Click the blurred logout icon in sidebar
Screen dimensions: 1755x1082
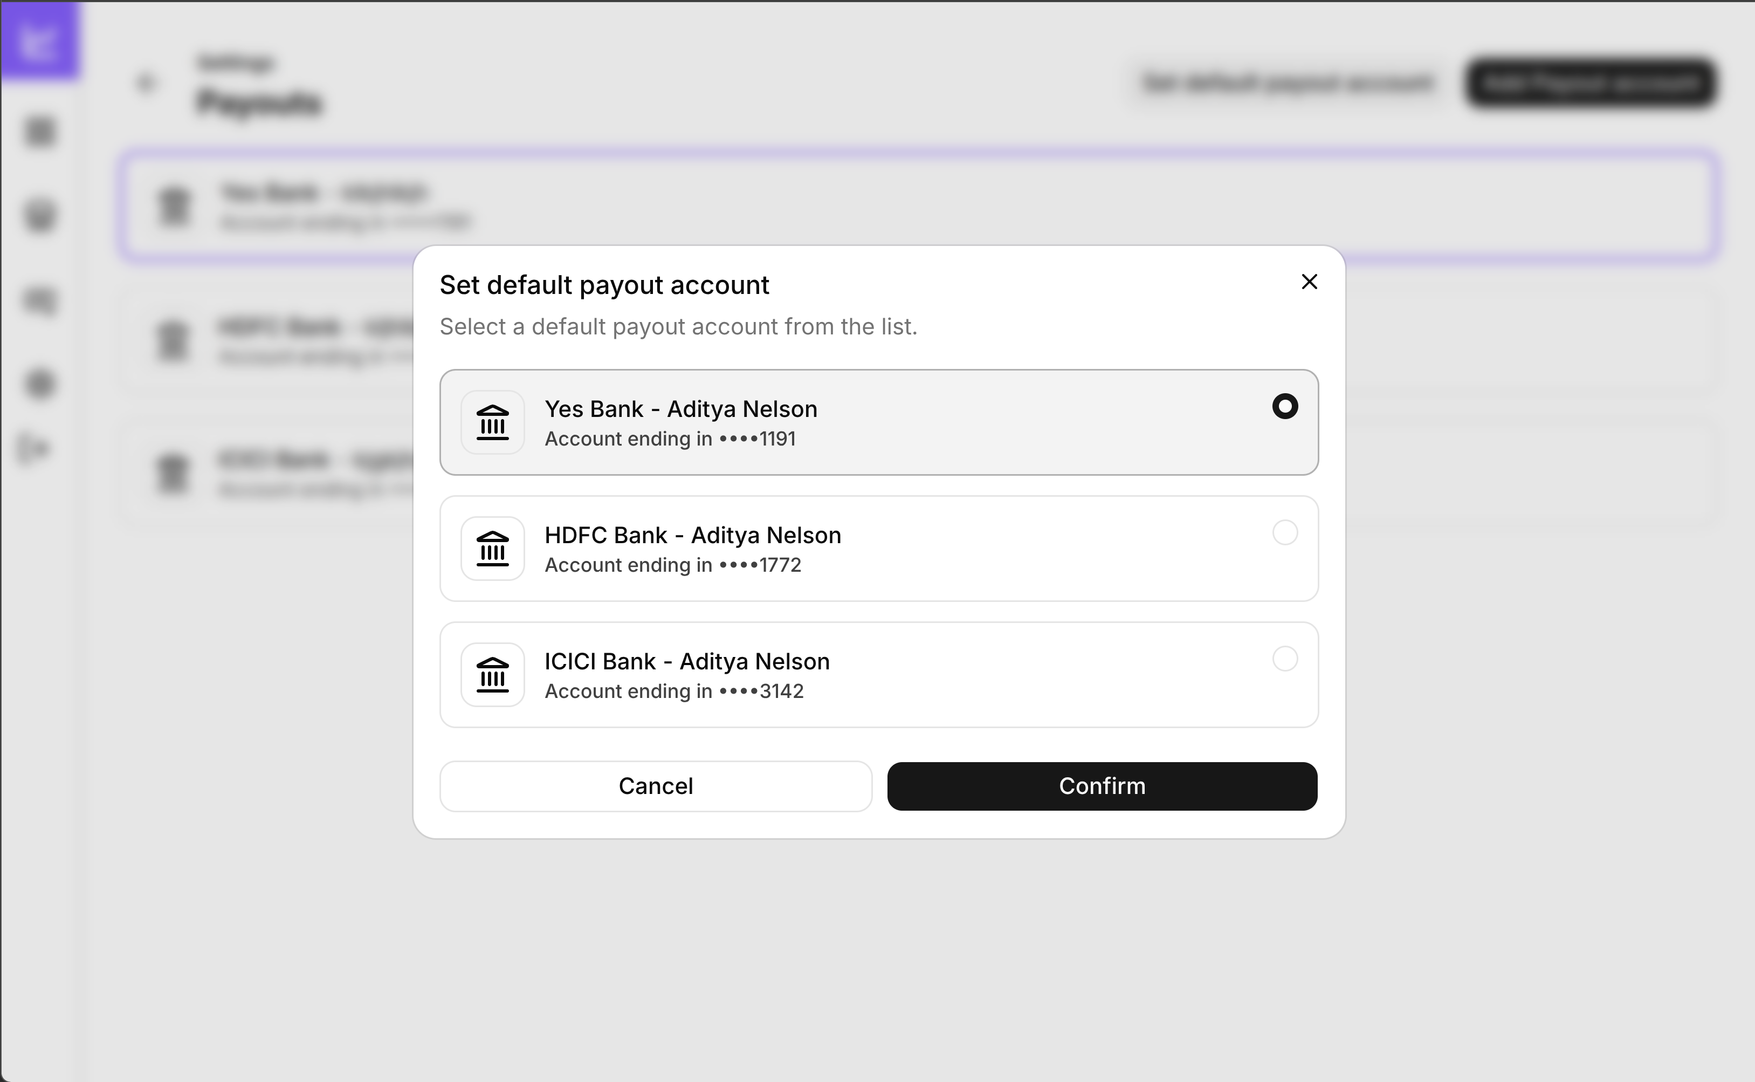pos(33,449)
